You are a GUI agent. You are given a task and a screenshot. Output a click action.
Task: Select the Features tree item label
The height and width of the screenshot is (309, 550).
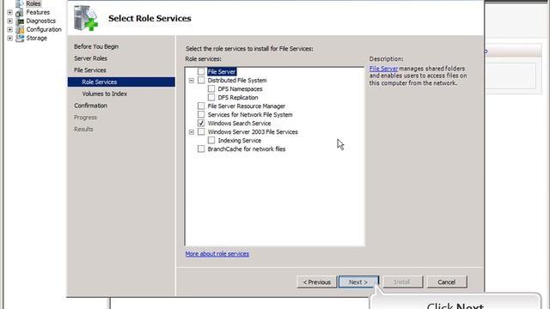tap(38, 13)
